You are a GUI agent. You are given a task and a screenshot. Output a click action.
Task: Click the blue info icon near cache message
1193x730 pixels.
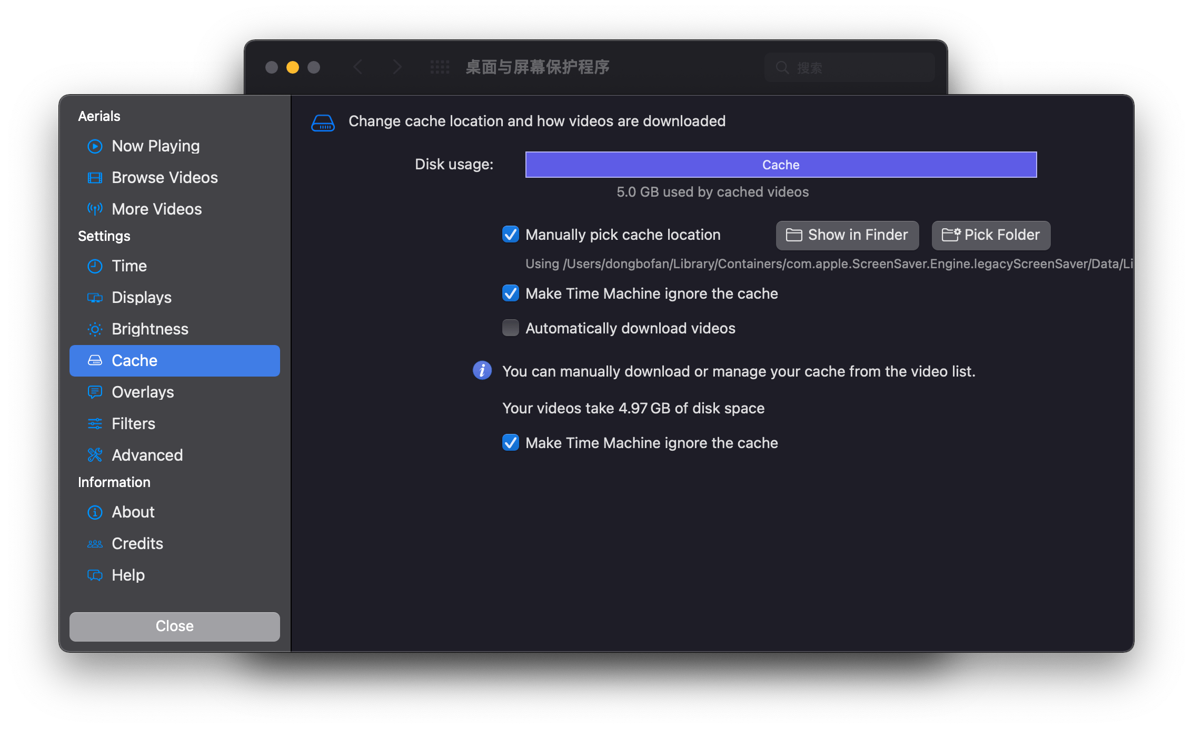(482, 370)
